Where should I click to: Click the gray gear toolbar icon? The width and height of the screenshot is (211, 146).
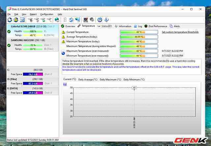[92, 20]
